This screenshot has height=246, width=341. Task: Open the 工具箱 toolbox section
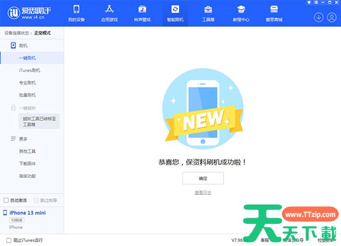[x=208, y=14]
